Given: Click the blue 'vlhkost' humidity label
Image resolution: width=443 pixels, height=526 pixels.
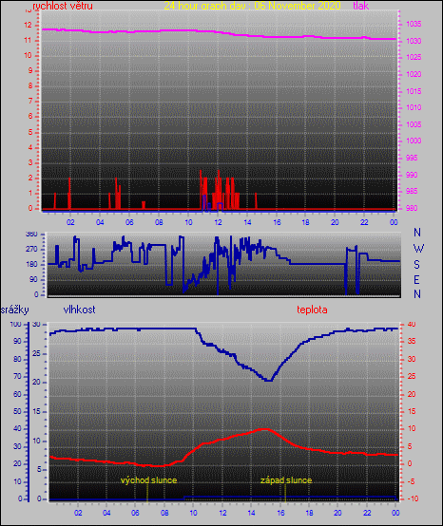Looking at the screenshot, I should (79, 310).
